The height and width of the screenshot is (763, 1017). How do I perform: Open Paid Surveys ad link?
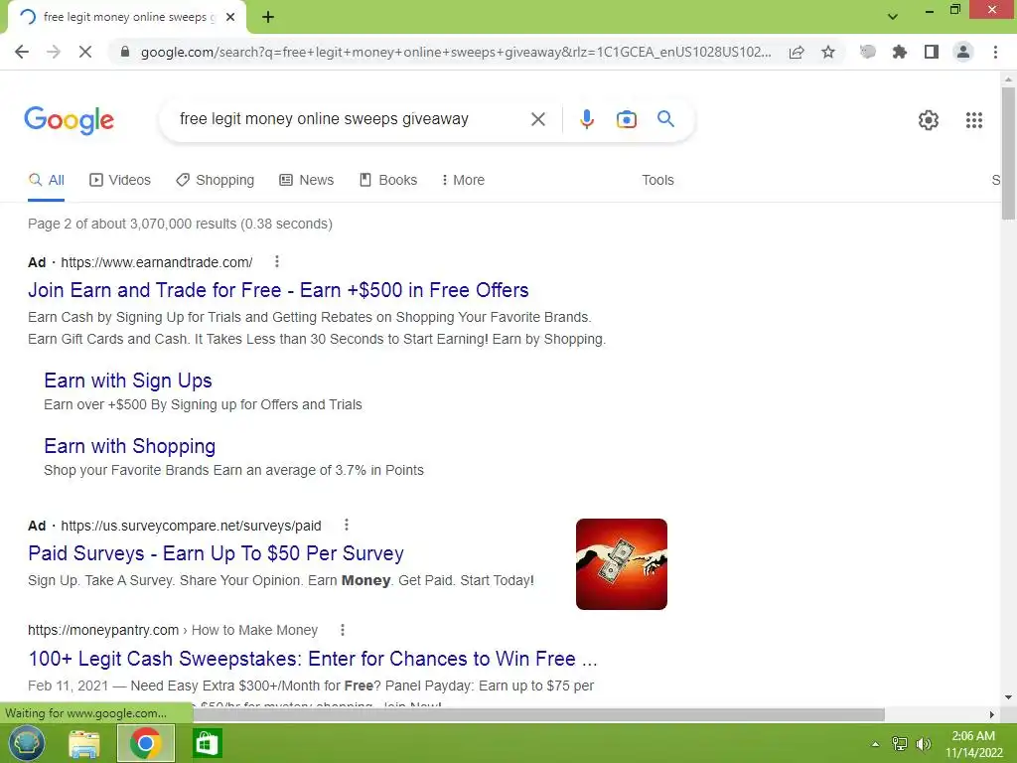click(216, 553)
